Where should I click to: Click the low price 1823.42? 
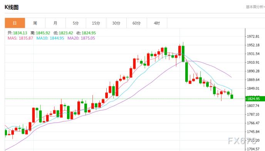click(x=66, y=33)
